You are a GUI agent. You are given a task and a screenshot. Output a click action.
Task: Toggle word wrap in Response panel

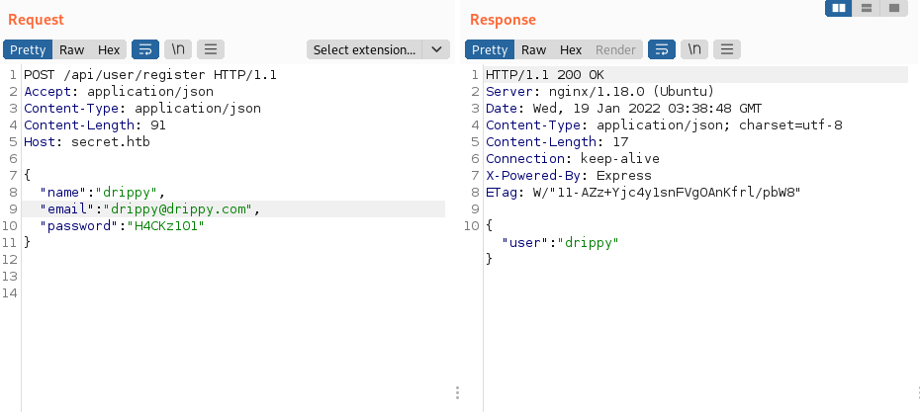[x=661, y=49]
